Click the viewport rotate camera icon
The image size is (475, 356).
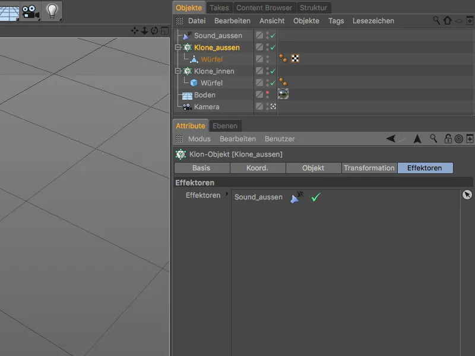(x=154, y=31)
